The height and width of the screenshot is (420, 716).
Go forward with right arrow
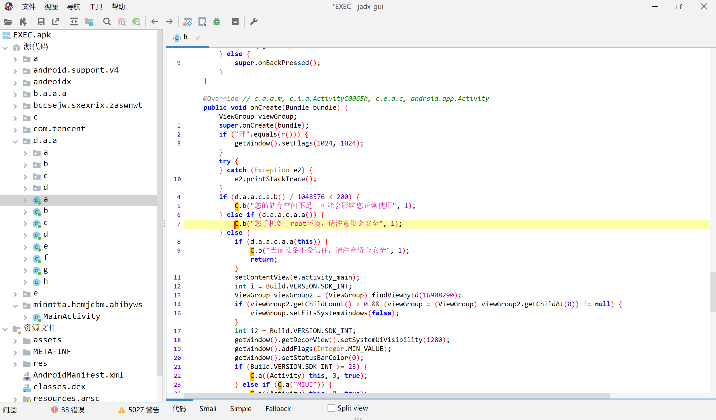[169, 22]
